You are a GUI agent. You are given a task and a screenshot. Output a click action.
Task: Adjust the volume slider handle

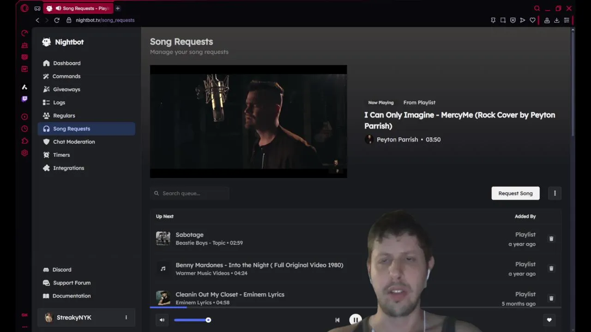pos(208,320)
